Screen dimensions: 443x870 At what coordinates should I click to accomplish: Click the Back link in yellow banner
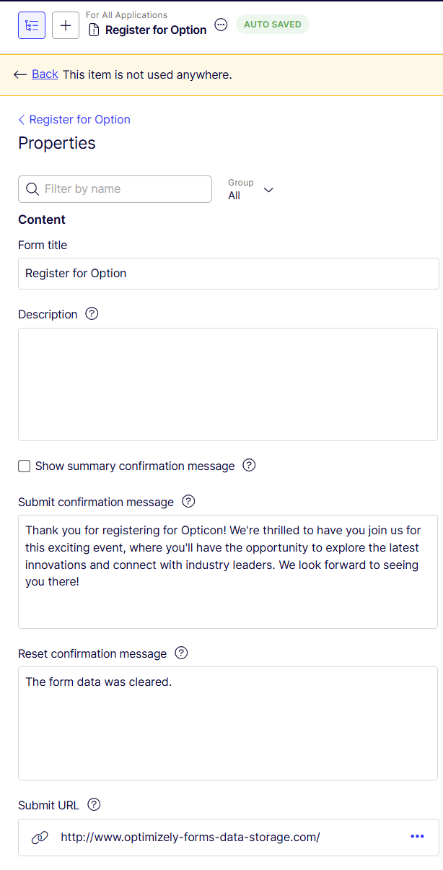coord(45,74)
